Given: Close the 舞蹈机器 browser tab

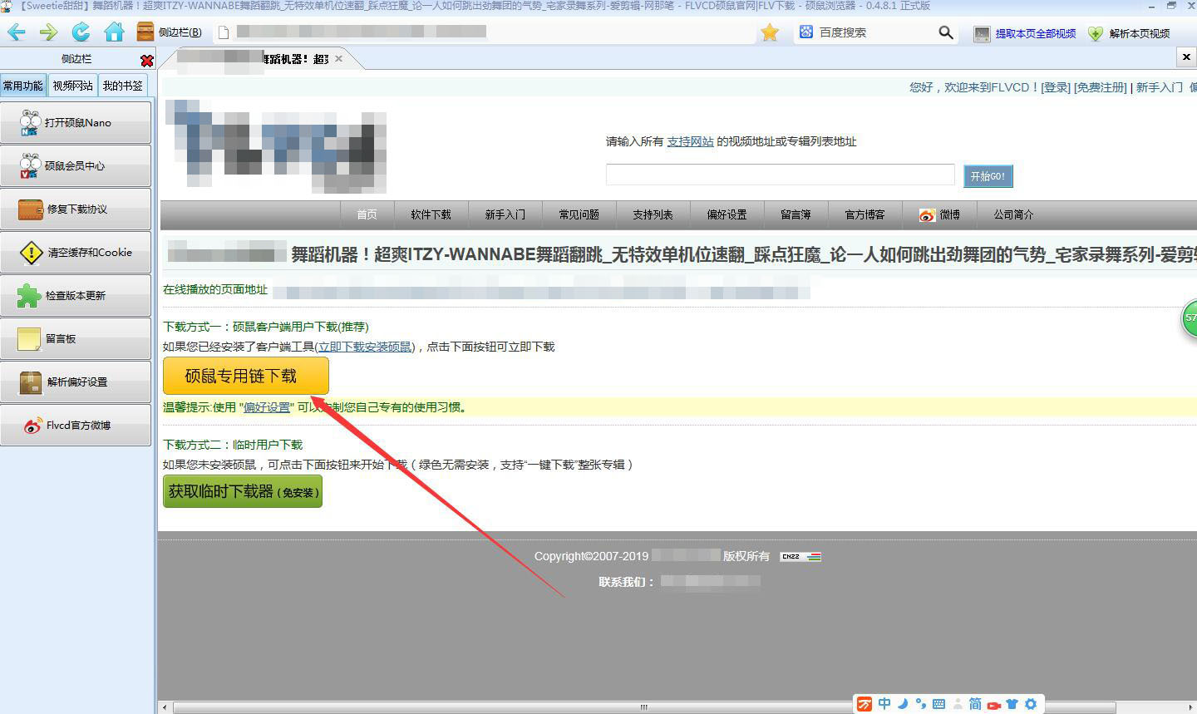Looking at the screenshot, I should pyautogui.click(x=338, y=59).
